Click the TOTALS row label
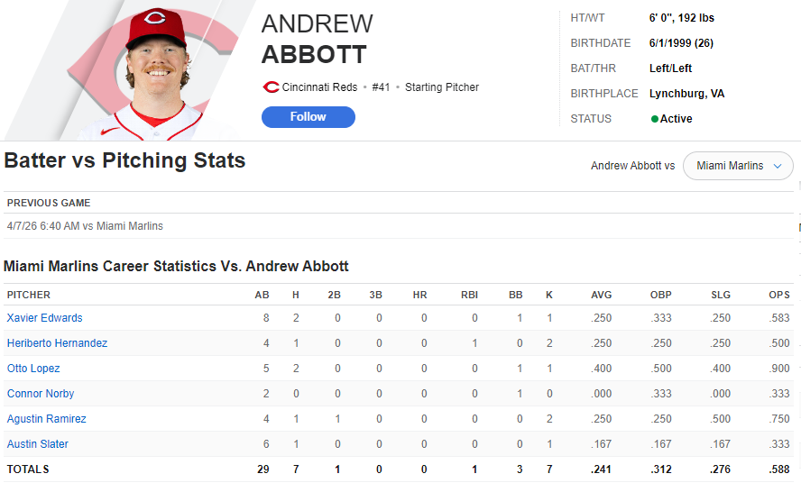The image size is (801, 483). coord(28,469)
